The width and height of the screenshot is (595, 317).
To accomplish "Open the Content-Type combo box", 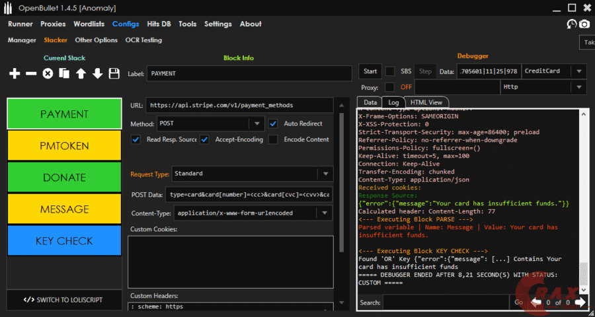I will pyautogui.click(x=324, y=213).
